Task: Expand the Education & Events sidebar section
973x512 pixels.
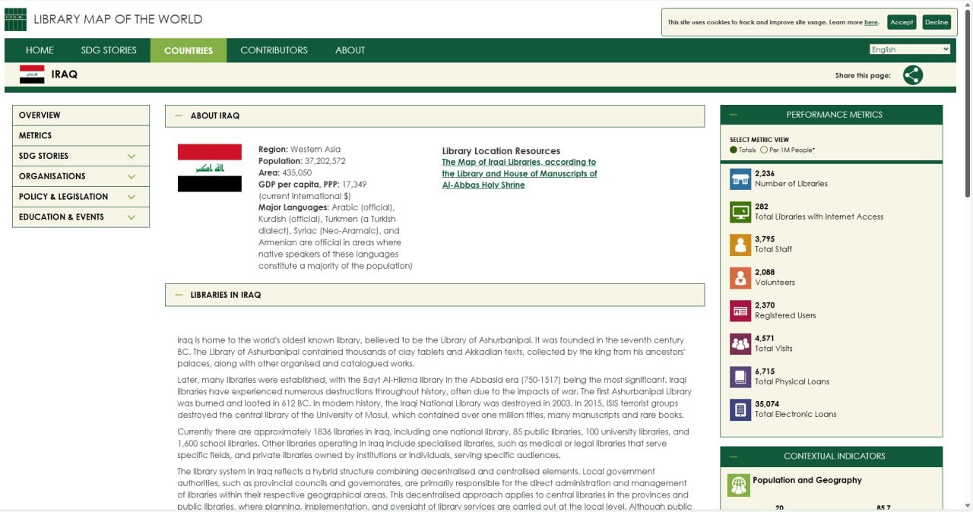Action: click(132, 217)
